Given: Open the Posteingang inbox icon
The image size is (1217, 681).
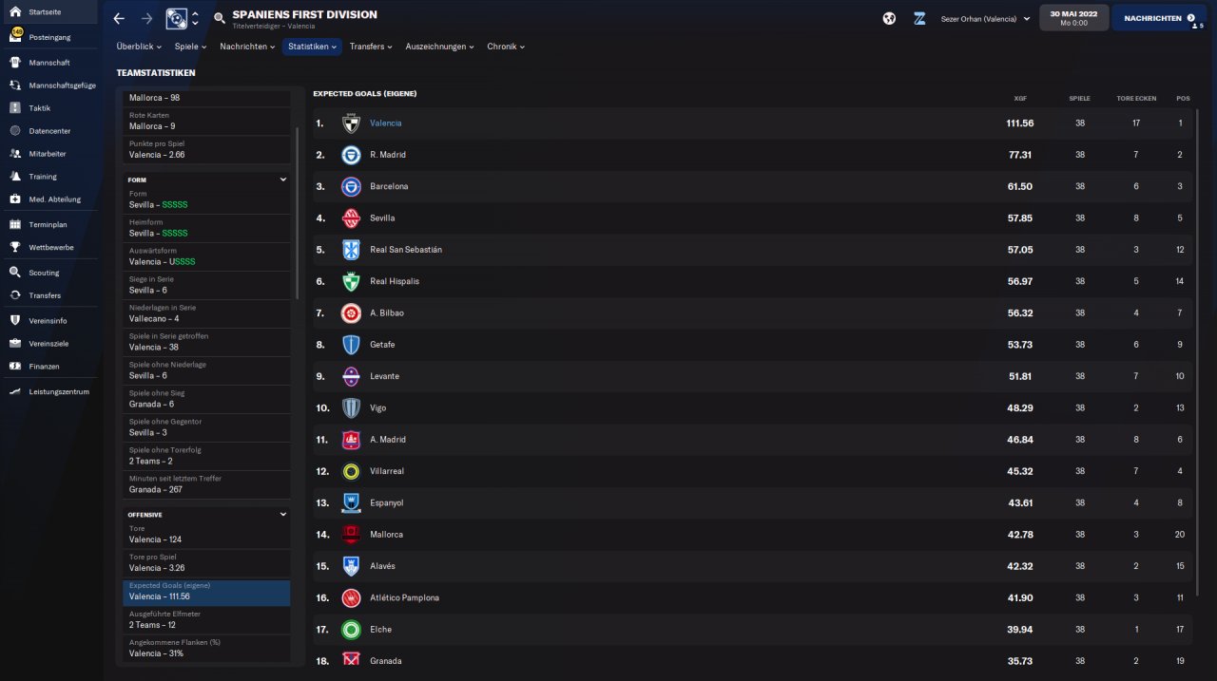Looking at the screenshot, I should 15,36.
